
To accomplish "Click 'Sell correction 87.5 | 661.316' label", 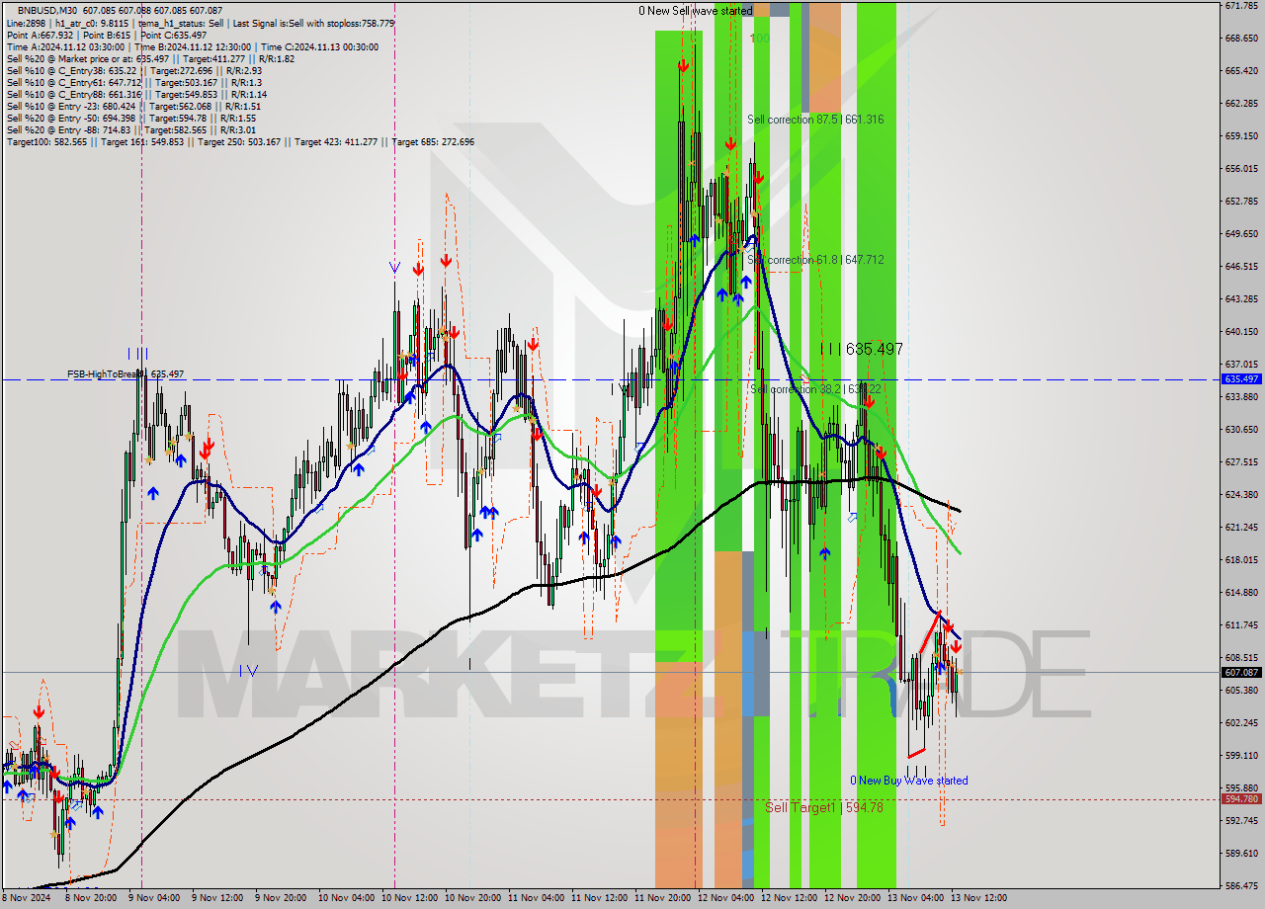I will tap(815, 120).
